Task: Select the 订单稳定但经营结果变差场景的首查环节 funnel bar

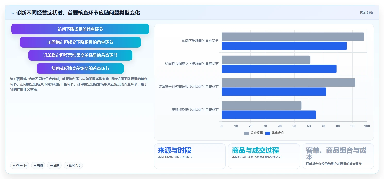Action: click(80, 55)
